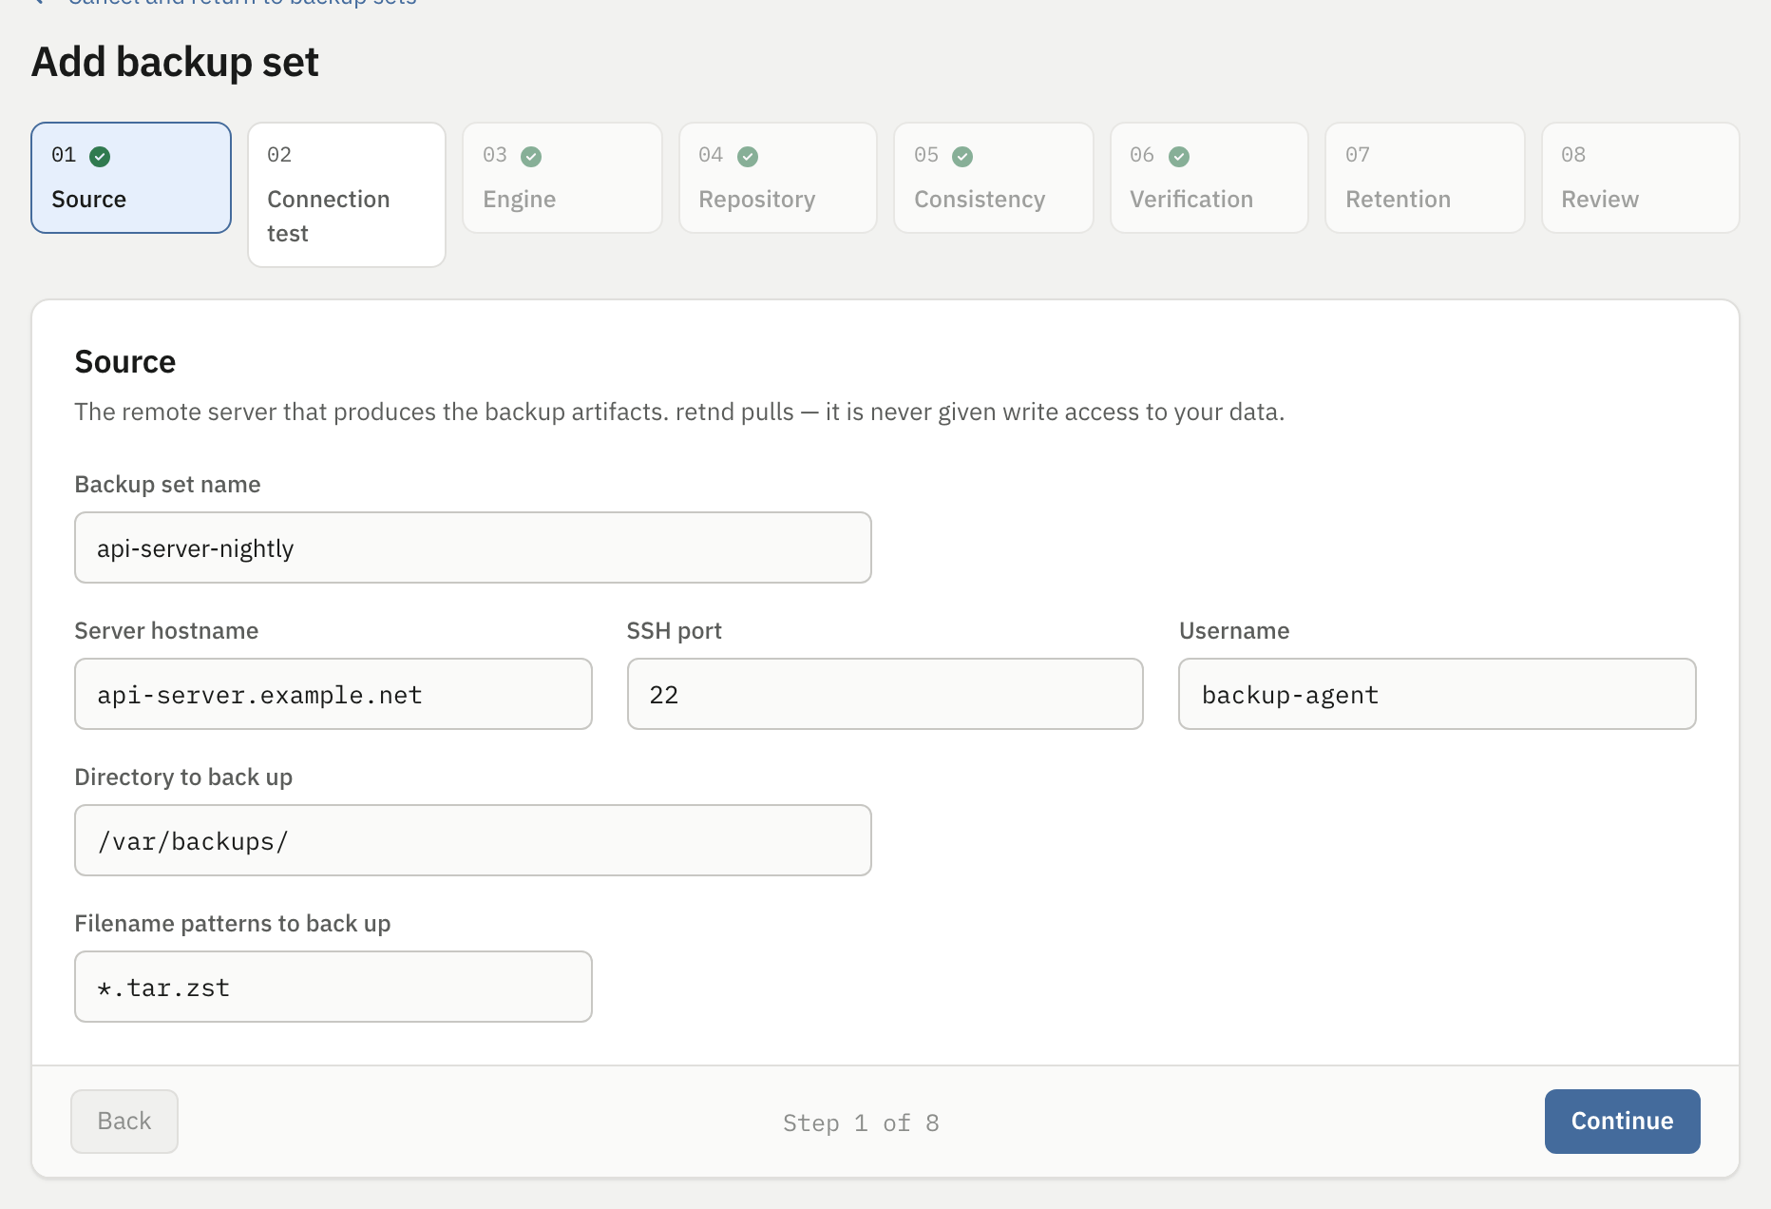The width and height of the screenshot is (1771, 1209).
Task: Open the 07 Retention step
Action: [x=1425, y=178]
